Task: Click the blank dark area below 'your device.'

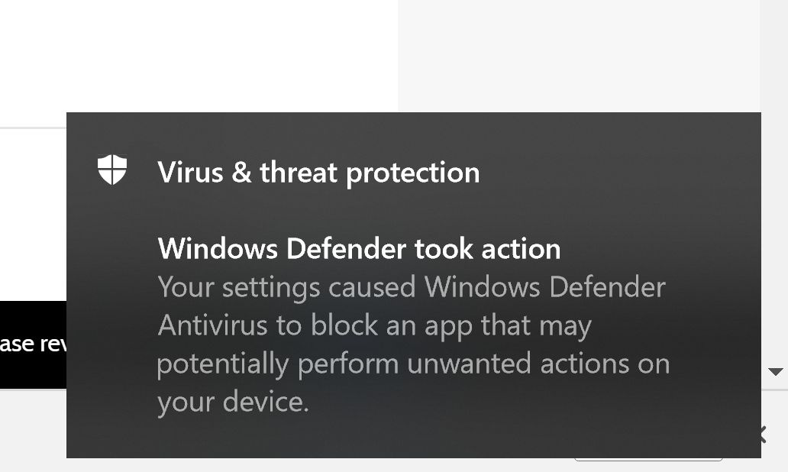Action: (412, 437)
